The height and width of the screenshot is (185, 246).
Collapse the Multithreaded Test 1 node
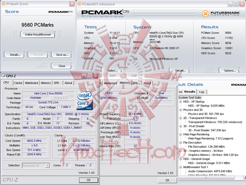(181, 167)
